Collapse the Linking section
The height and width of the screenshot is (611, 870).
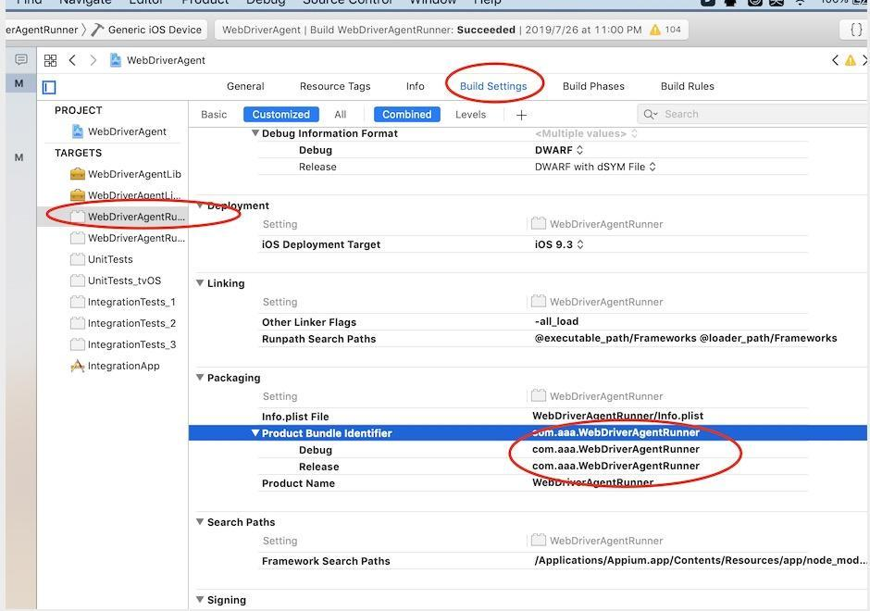[x=200, y=283]
